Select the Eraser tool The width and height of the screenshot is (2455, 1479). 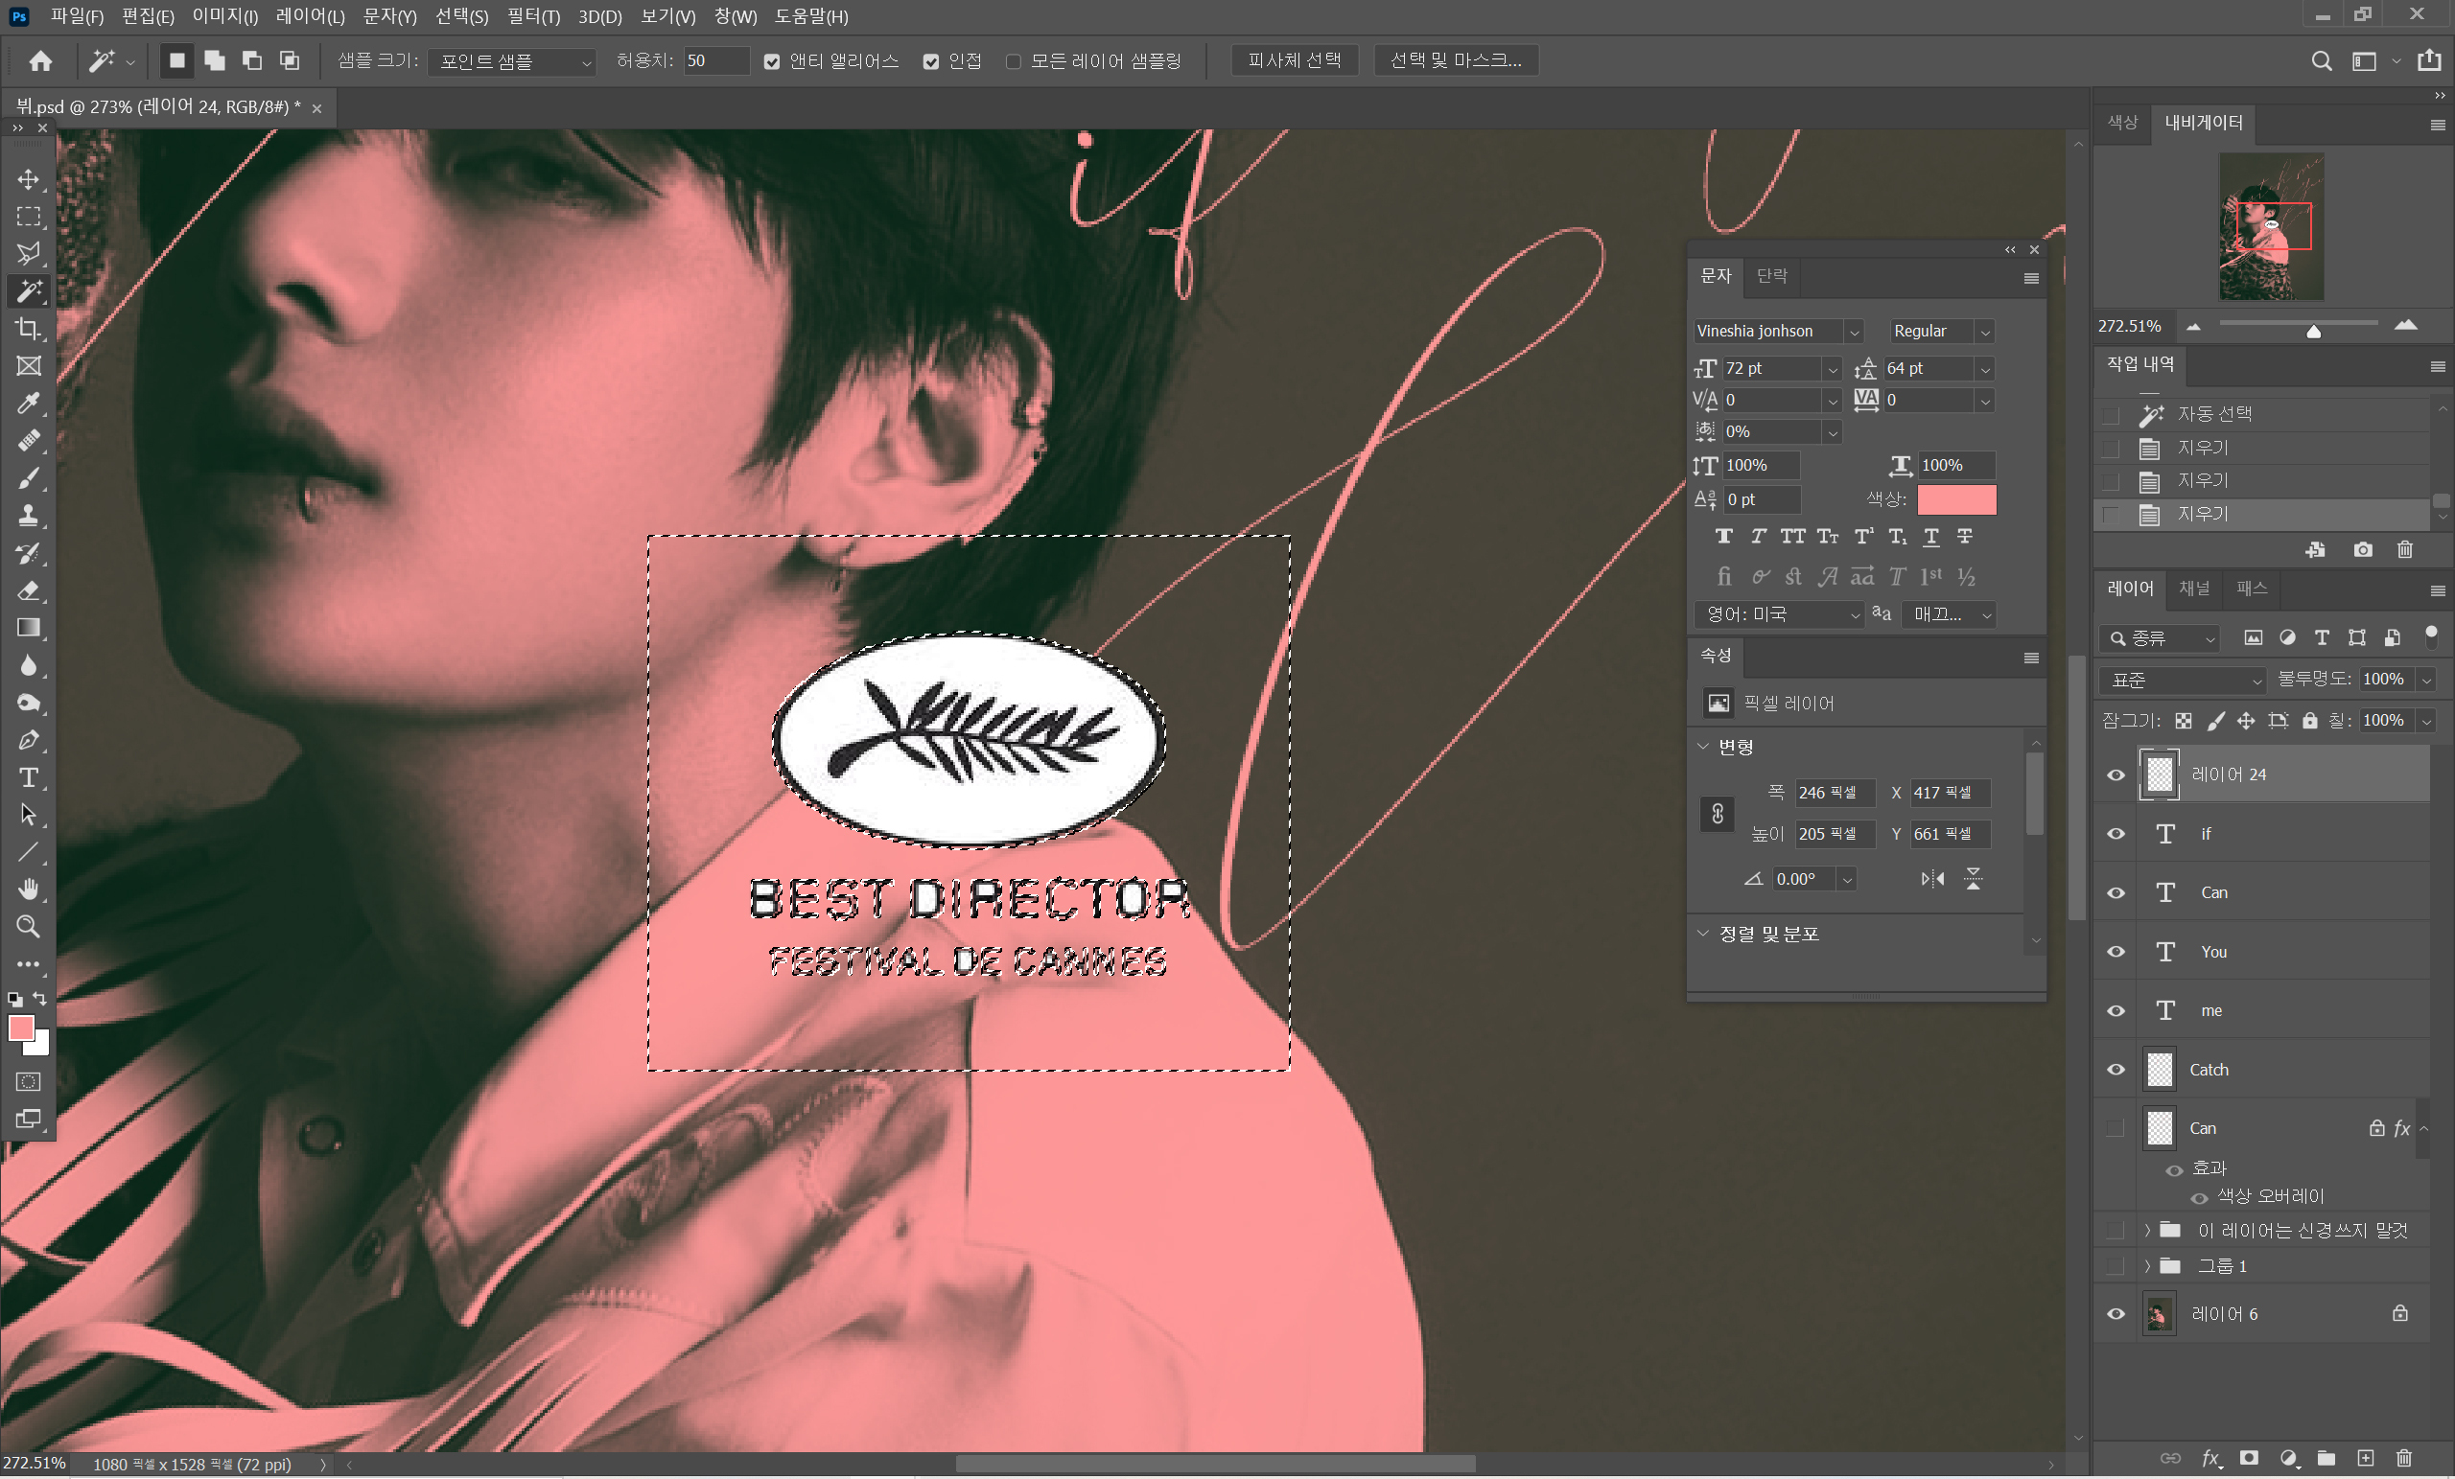(x=29, y=590)
